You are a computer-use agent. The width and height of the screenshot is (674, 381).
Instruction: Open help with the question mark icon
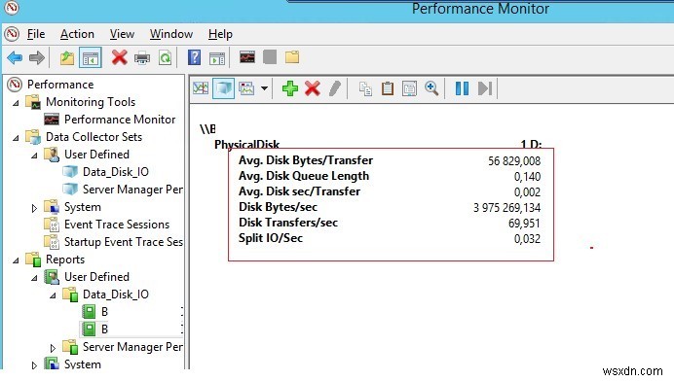pos(194,57)
